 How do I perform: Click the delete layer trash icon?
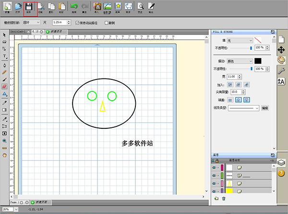tap(224, 198)
